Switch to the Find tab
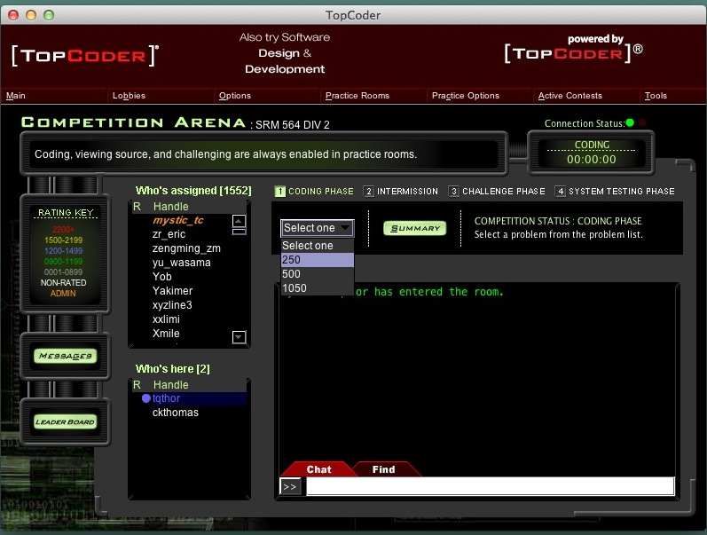 click(x=384, y=469)
